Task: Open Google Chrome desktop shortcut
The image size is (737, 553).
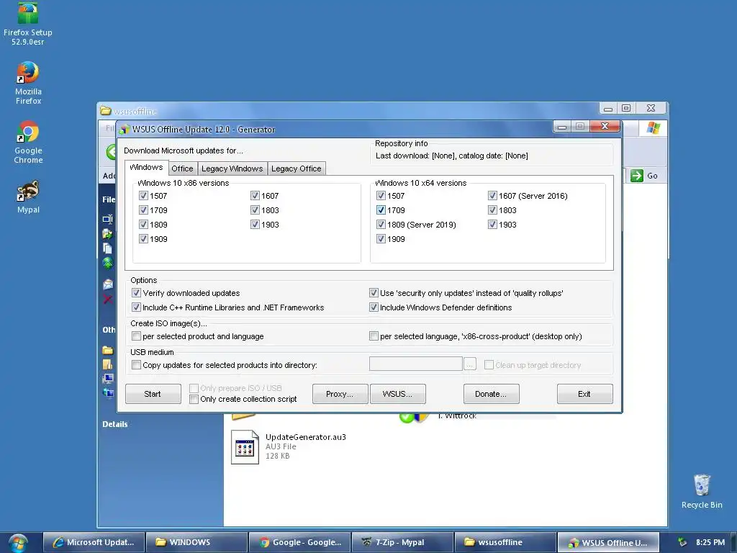Action: coord(28,142)
